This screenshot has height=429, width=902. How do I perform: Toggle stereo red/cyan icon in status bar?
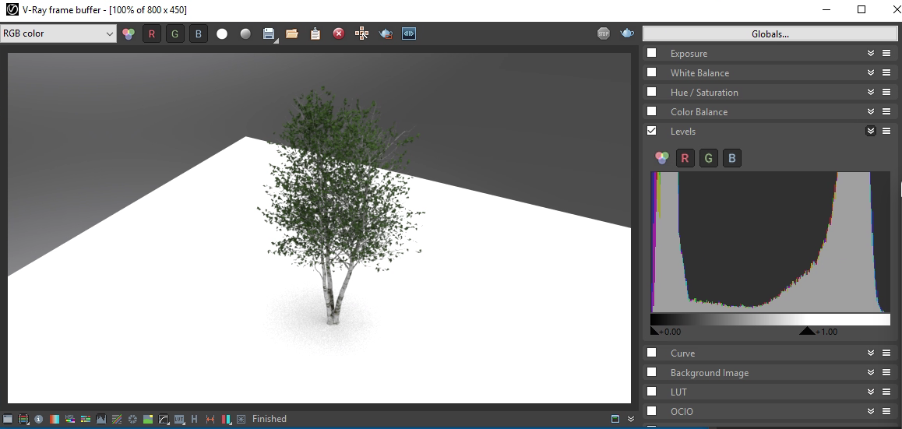[226, 419]
